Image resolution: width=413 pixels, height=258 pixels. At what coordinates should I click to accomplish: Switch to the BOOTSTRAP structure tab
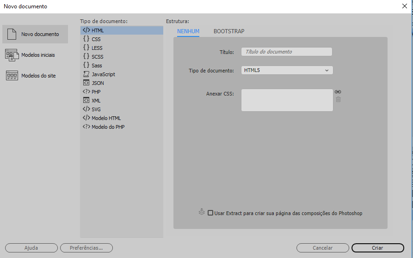pos(229,31)
